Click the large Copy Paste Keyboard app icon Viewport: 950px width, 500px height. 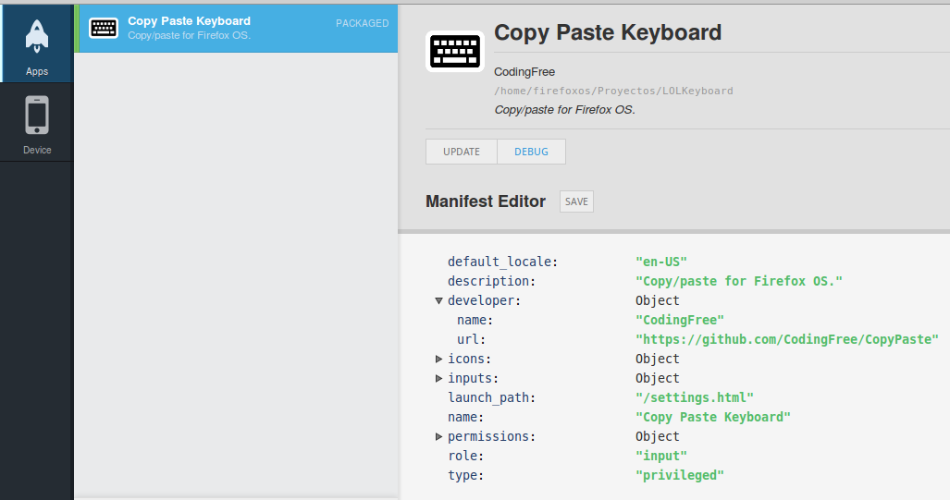[454, 52]
